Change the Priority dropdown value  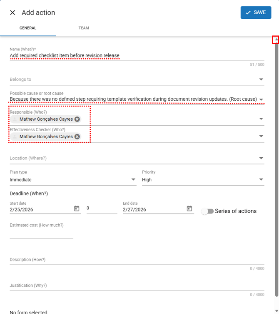261,180
